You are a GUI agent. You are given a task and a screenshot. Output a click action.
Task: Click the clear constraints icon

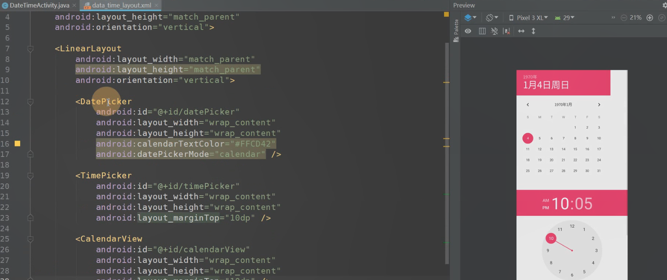click(507, 31)
